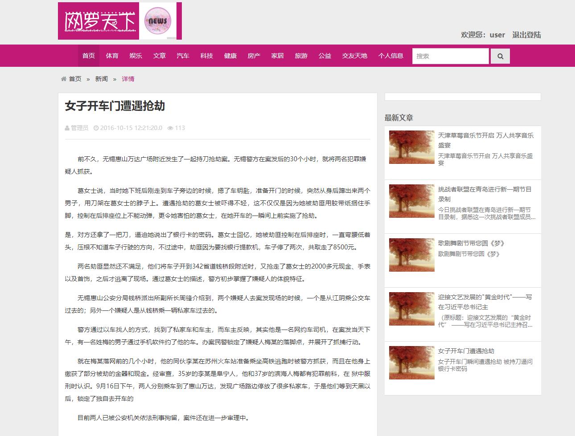Click the 管理员 author person icon
The height and width of the screenshot is (436, 575).
point(66,127)
